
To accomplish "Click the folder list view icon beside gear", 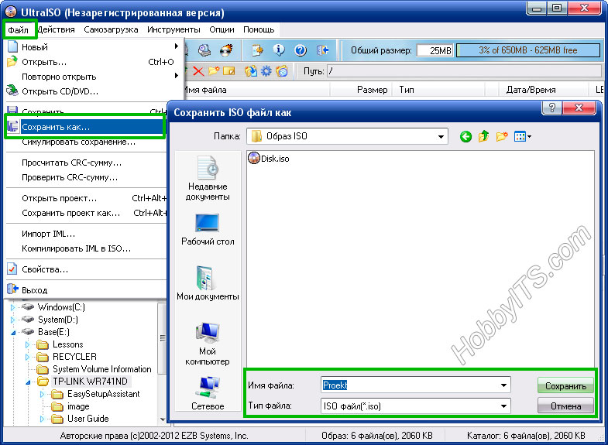I will coord(282,71).
